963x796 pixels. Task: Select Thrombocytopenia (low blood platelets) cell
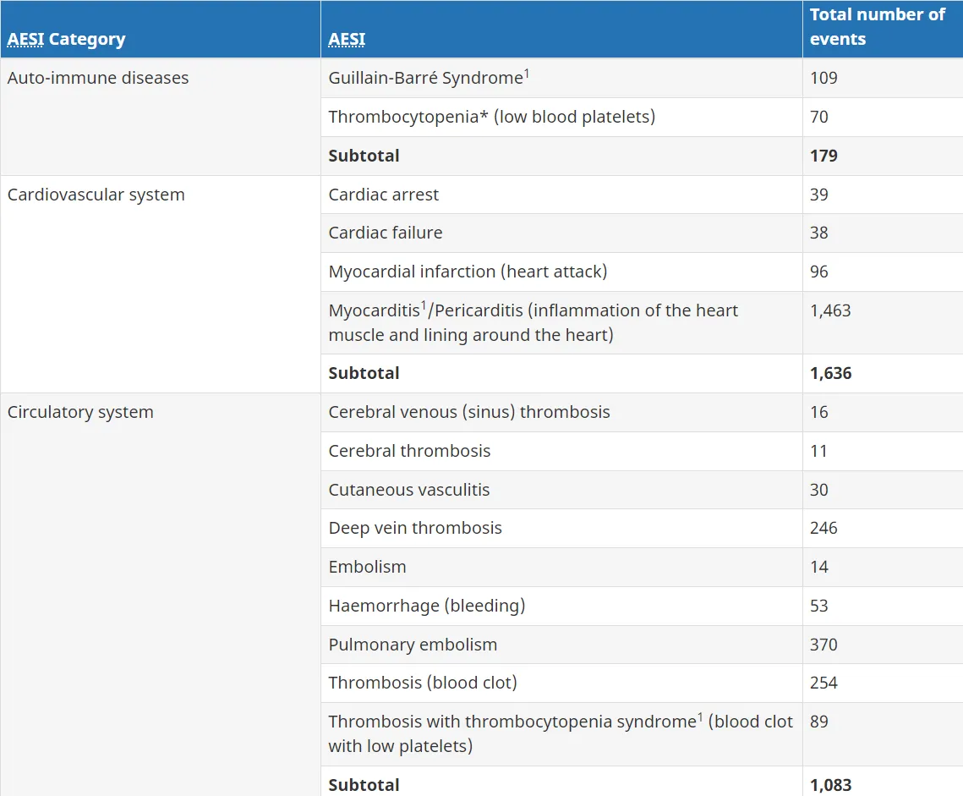click(561, 117)
